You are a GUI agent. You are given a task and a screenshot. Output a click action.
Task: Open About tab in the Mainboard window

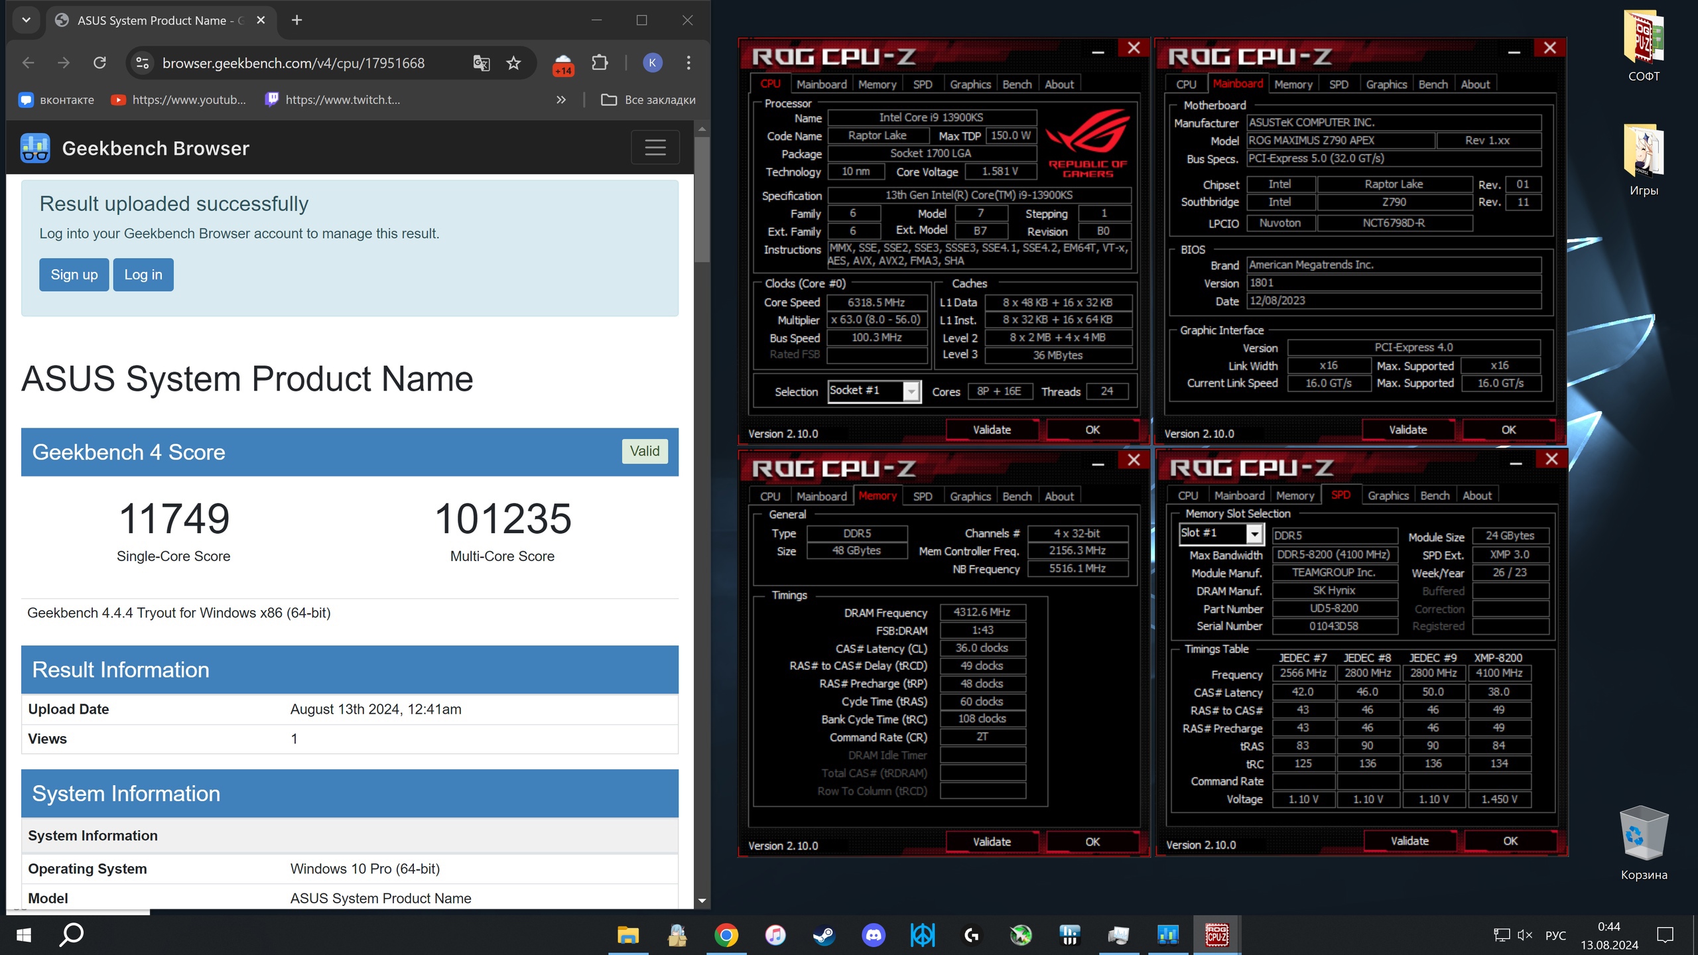[1475, 84]
